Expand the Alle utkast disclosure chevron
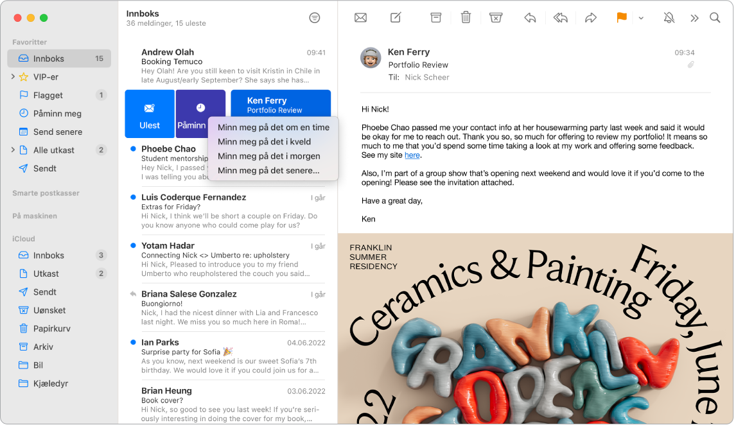This screenshot has width=736, height=425. (13, 150)
